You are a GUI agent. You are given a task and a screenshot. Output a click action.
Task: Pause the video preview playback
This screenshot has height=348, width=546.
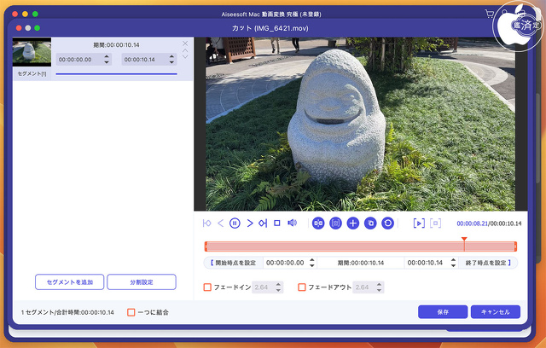235,223
